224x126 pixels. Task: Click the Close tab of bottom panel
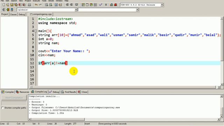click(x=83, y=92)
